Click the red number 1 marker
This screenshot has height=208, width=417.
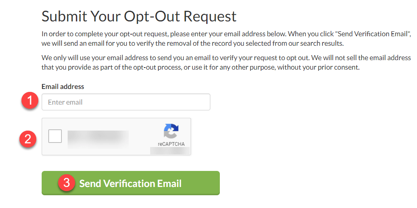pyautogui.click(x=30, y=101)
